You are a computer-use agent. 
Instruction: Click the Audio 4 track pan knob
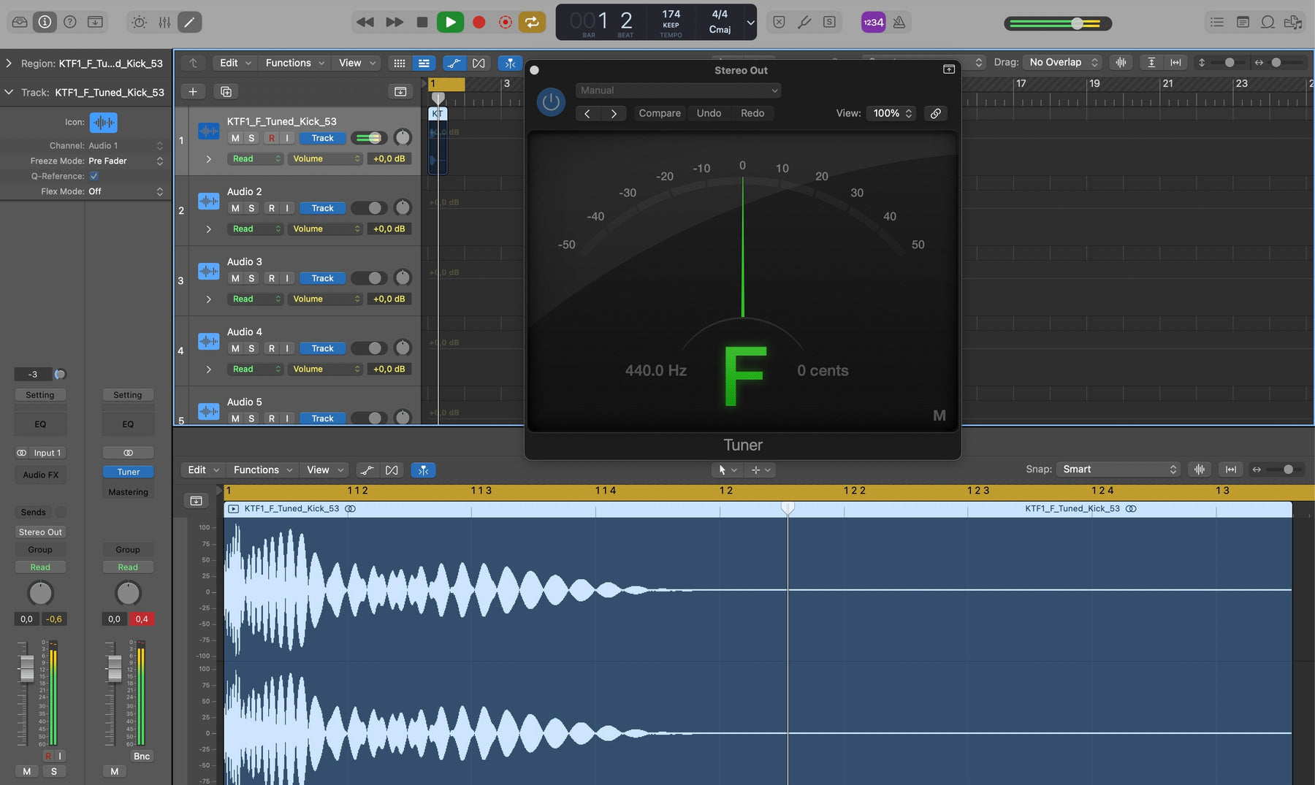tap(403, 348)
